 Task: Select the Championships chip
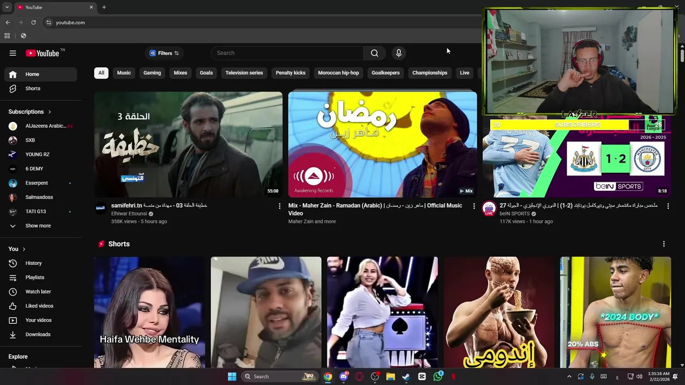[430, 73]
